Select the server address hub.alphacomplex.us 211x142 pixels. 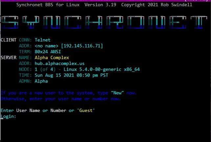coord(60,63)
